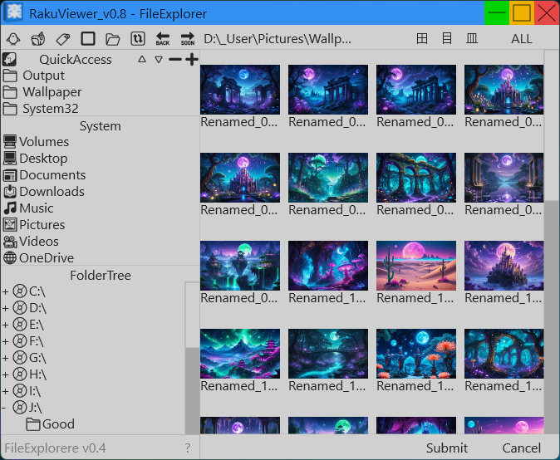Click the path field D:\_User\Pictures\Wallp...
This screenshot has height=460, width=560.
278,38
